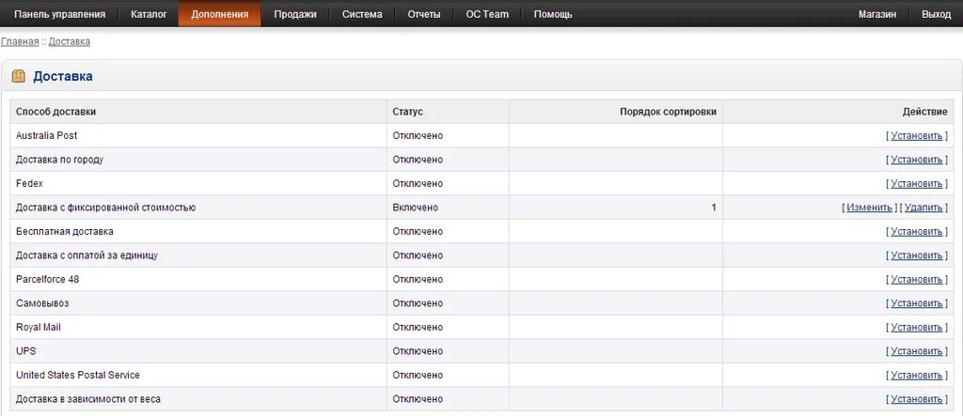Click the Статус column header
This screenshot has width=963, height=416.
click(x=408, y=112)
